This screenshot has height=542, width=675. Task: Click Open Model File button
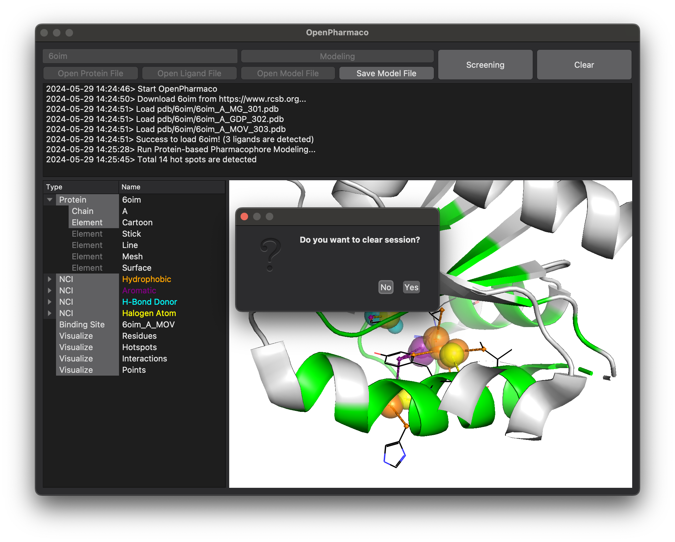[288, 73]
